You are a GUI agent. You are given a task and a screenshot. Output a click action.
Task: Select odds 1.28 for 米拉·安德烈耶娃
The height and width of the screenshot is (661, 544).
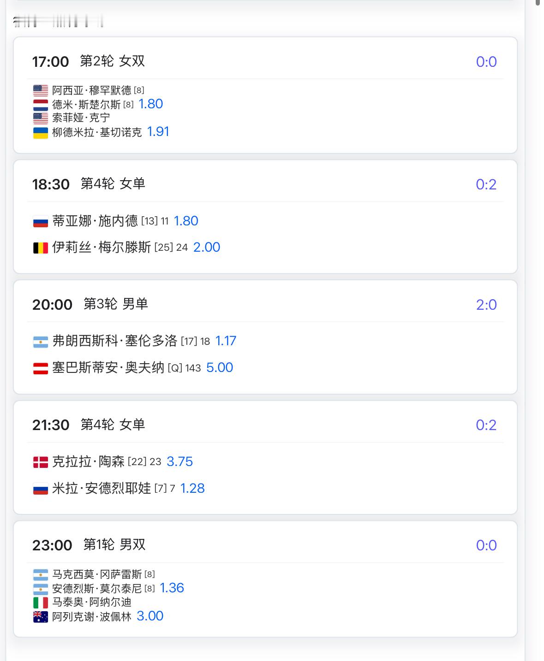pyautogui.click(x=192, y=488)
